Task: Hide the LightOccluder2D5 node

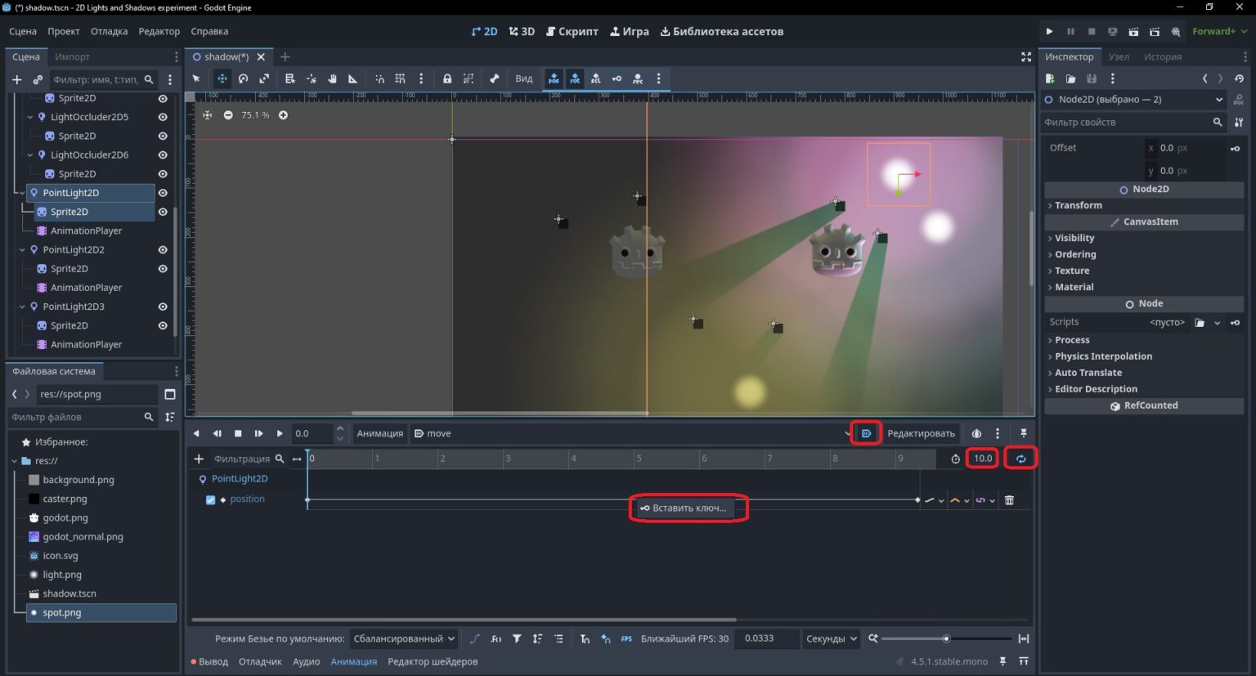Action: pos(163,117)
